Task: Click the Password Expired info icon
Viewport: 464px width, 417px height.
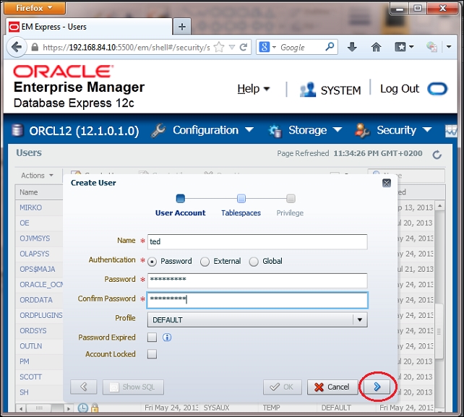Action: click(167, 337)
